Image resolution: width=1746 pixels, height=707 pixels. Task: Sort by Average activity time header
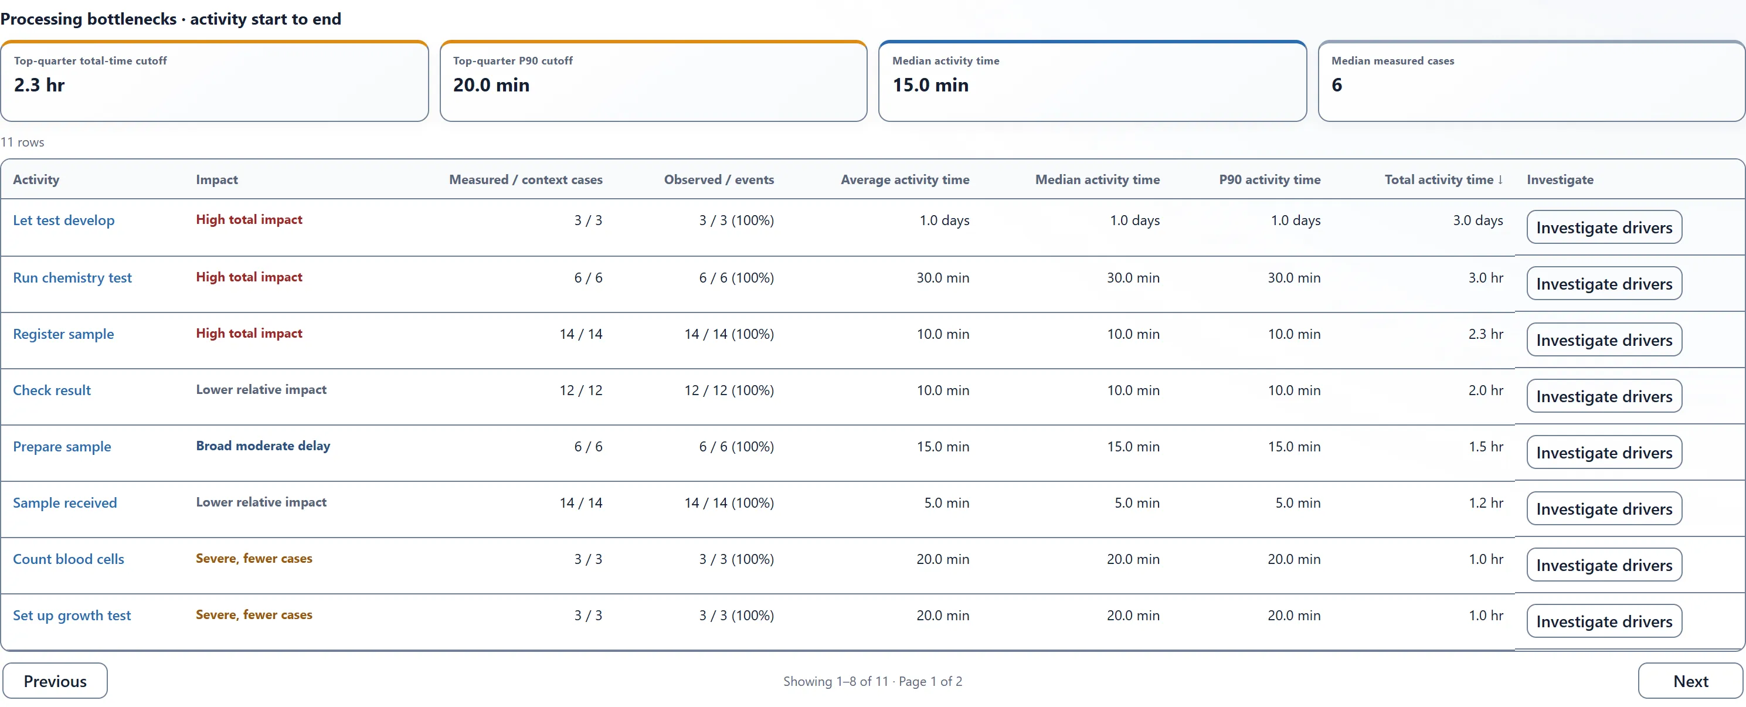tap(905, 179)
